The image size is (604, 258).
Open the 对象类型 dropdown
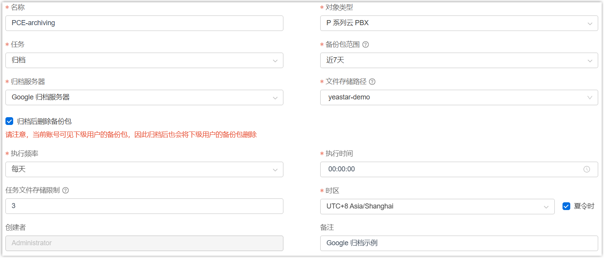tap(459, 23)
